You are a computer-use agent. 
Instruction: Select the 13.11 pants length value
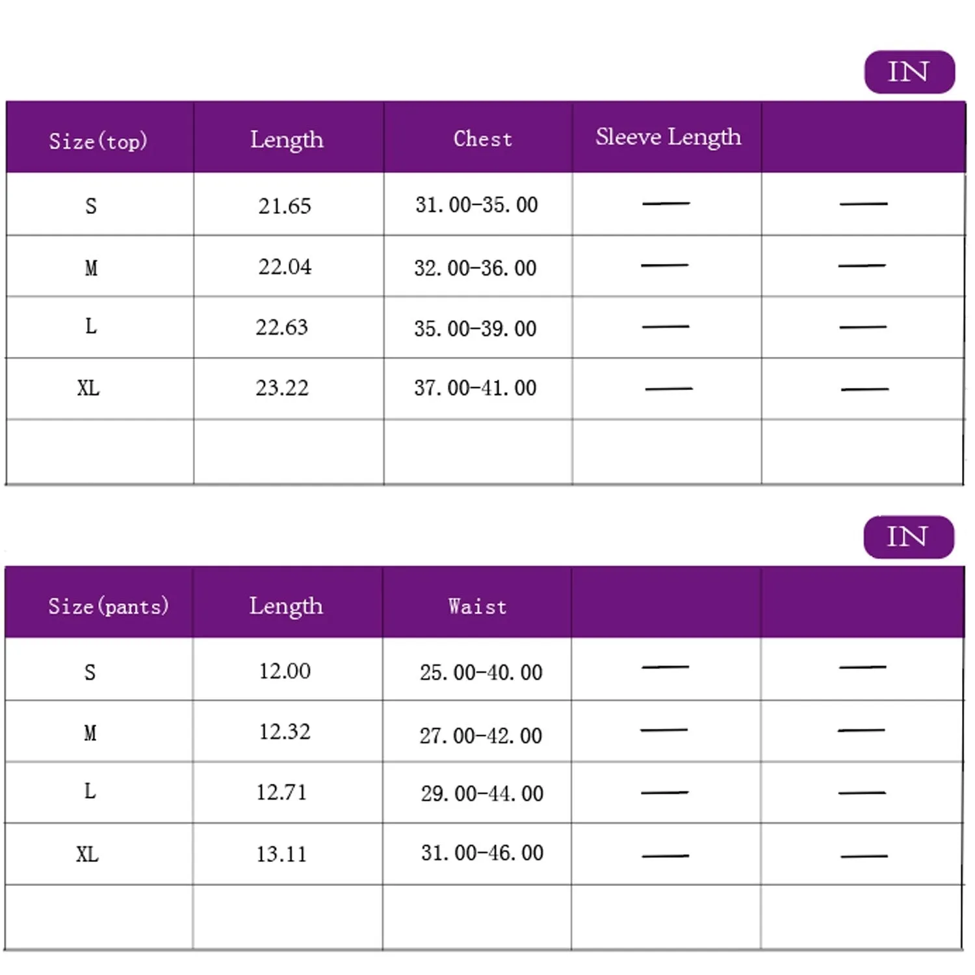pos(281,853)
